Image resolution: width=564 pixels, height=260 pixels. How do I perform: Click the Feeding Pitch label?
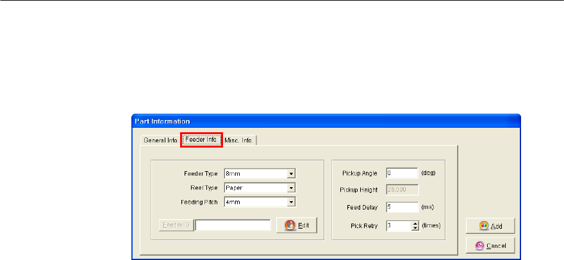click(199, 203)
